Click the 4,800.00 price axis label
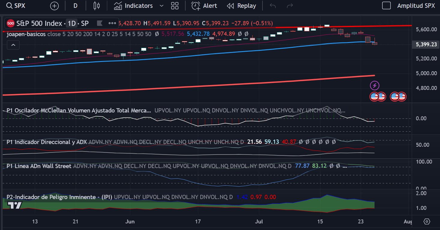 pyautogui.click(x=426, y=88)
